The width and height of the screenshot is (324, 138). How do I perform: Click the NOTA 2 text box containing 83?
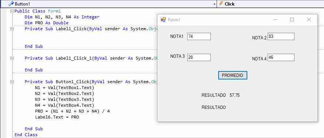click(281, 36)
